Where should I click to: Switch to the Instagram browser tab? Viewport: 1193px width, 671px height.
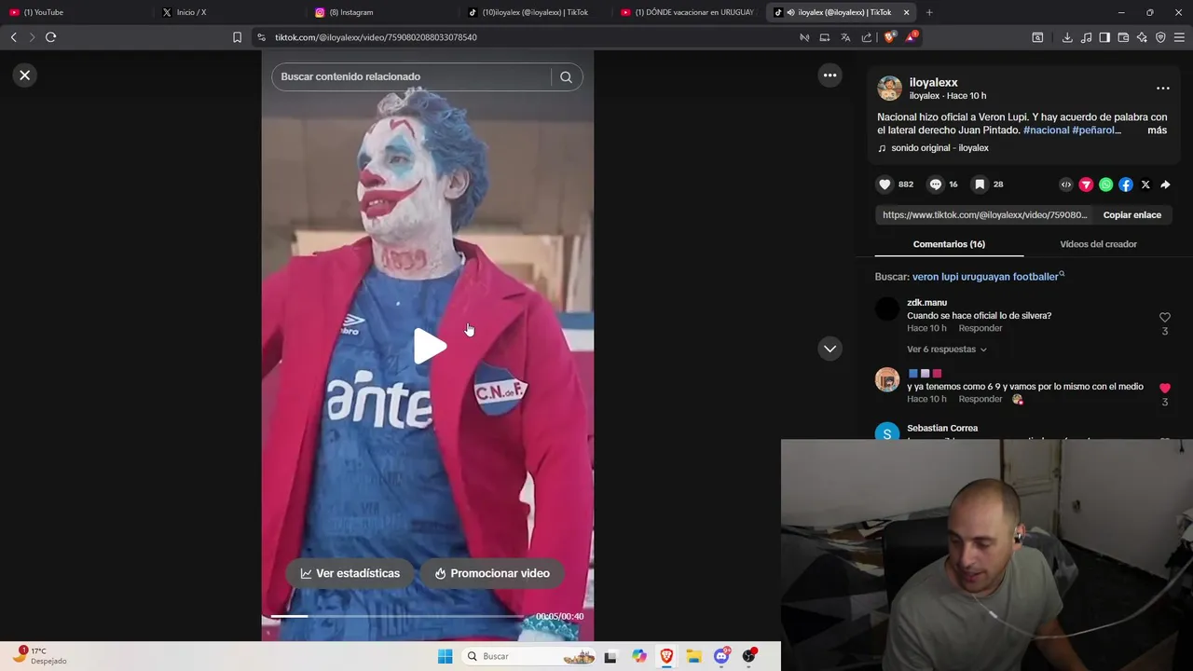[382, 12]
